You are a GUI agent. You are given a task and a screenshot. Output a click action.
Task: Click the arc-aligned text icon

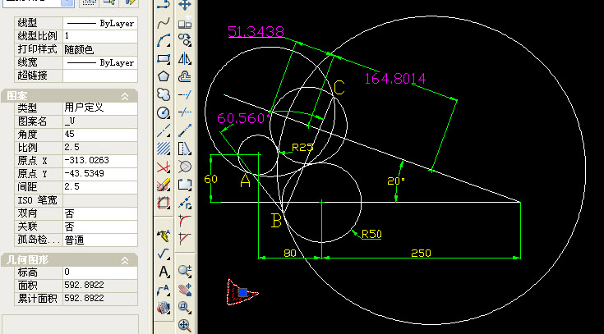[164, 291]
